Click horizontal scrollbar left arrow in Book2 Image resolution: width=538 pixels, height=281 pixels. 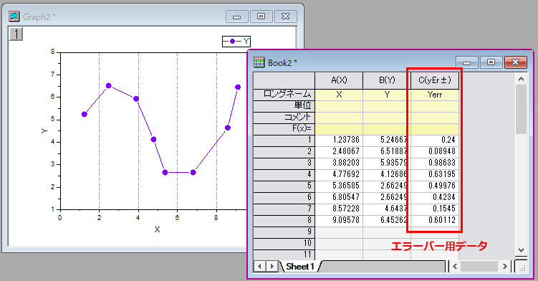(456, 266)
